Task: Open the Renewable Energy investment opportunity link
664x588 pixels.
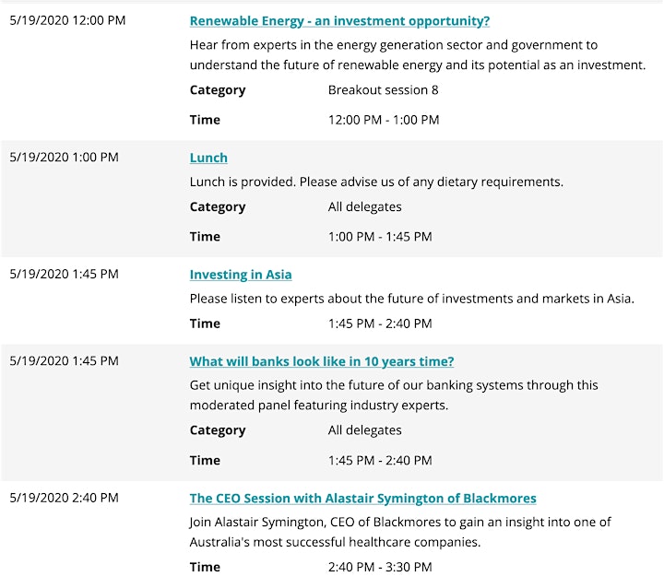Action: [339, 21]
